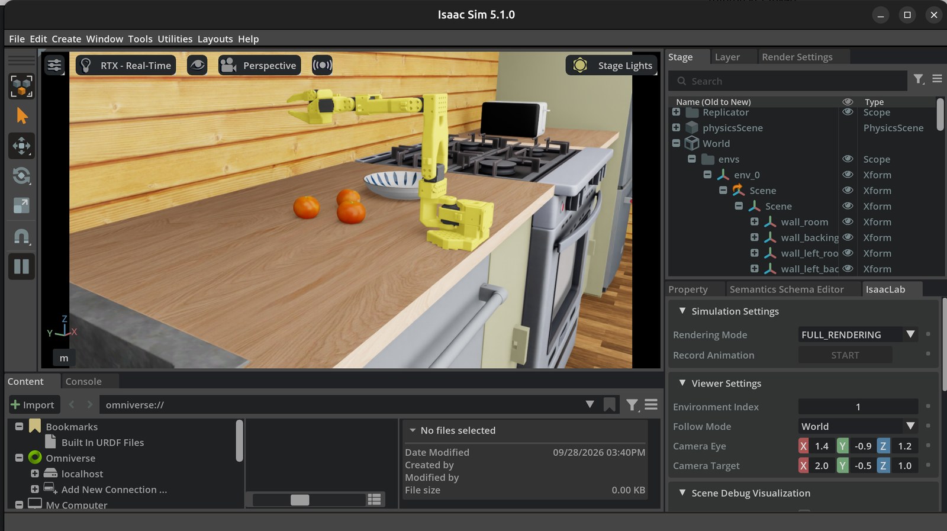Expand the Replicator tree node
This screenshot has width=947, height=531.
coord(676,112)
